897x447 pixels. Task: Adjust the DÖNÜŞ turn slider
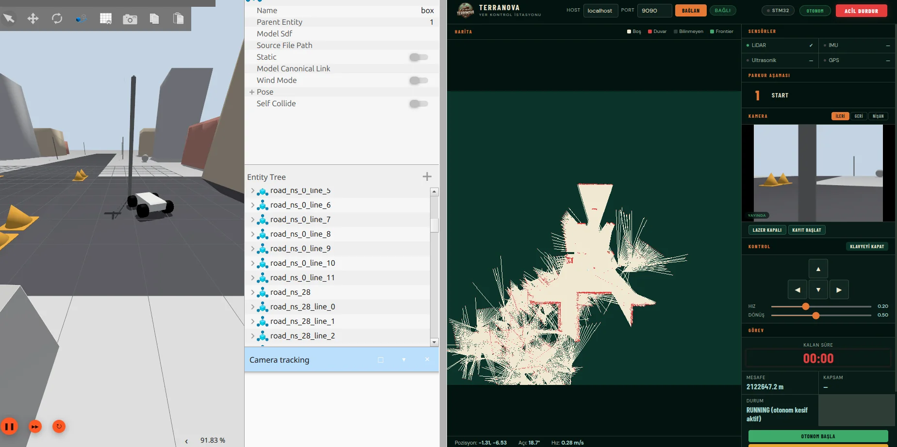(821, 316)
